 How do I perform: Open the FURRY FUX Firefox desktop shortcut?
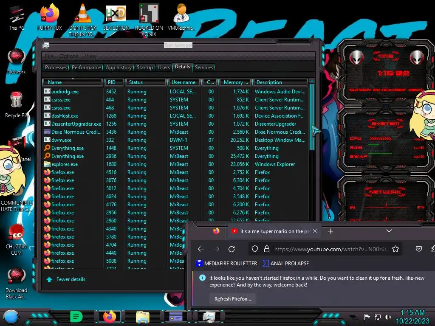(x=49, y=17)
